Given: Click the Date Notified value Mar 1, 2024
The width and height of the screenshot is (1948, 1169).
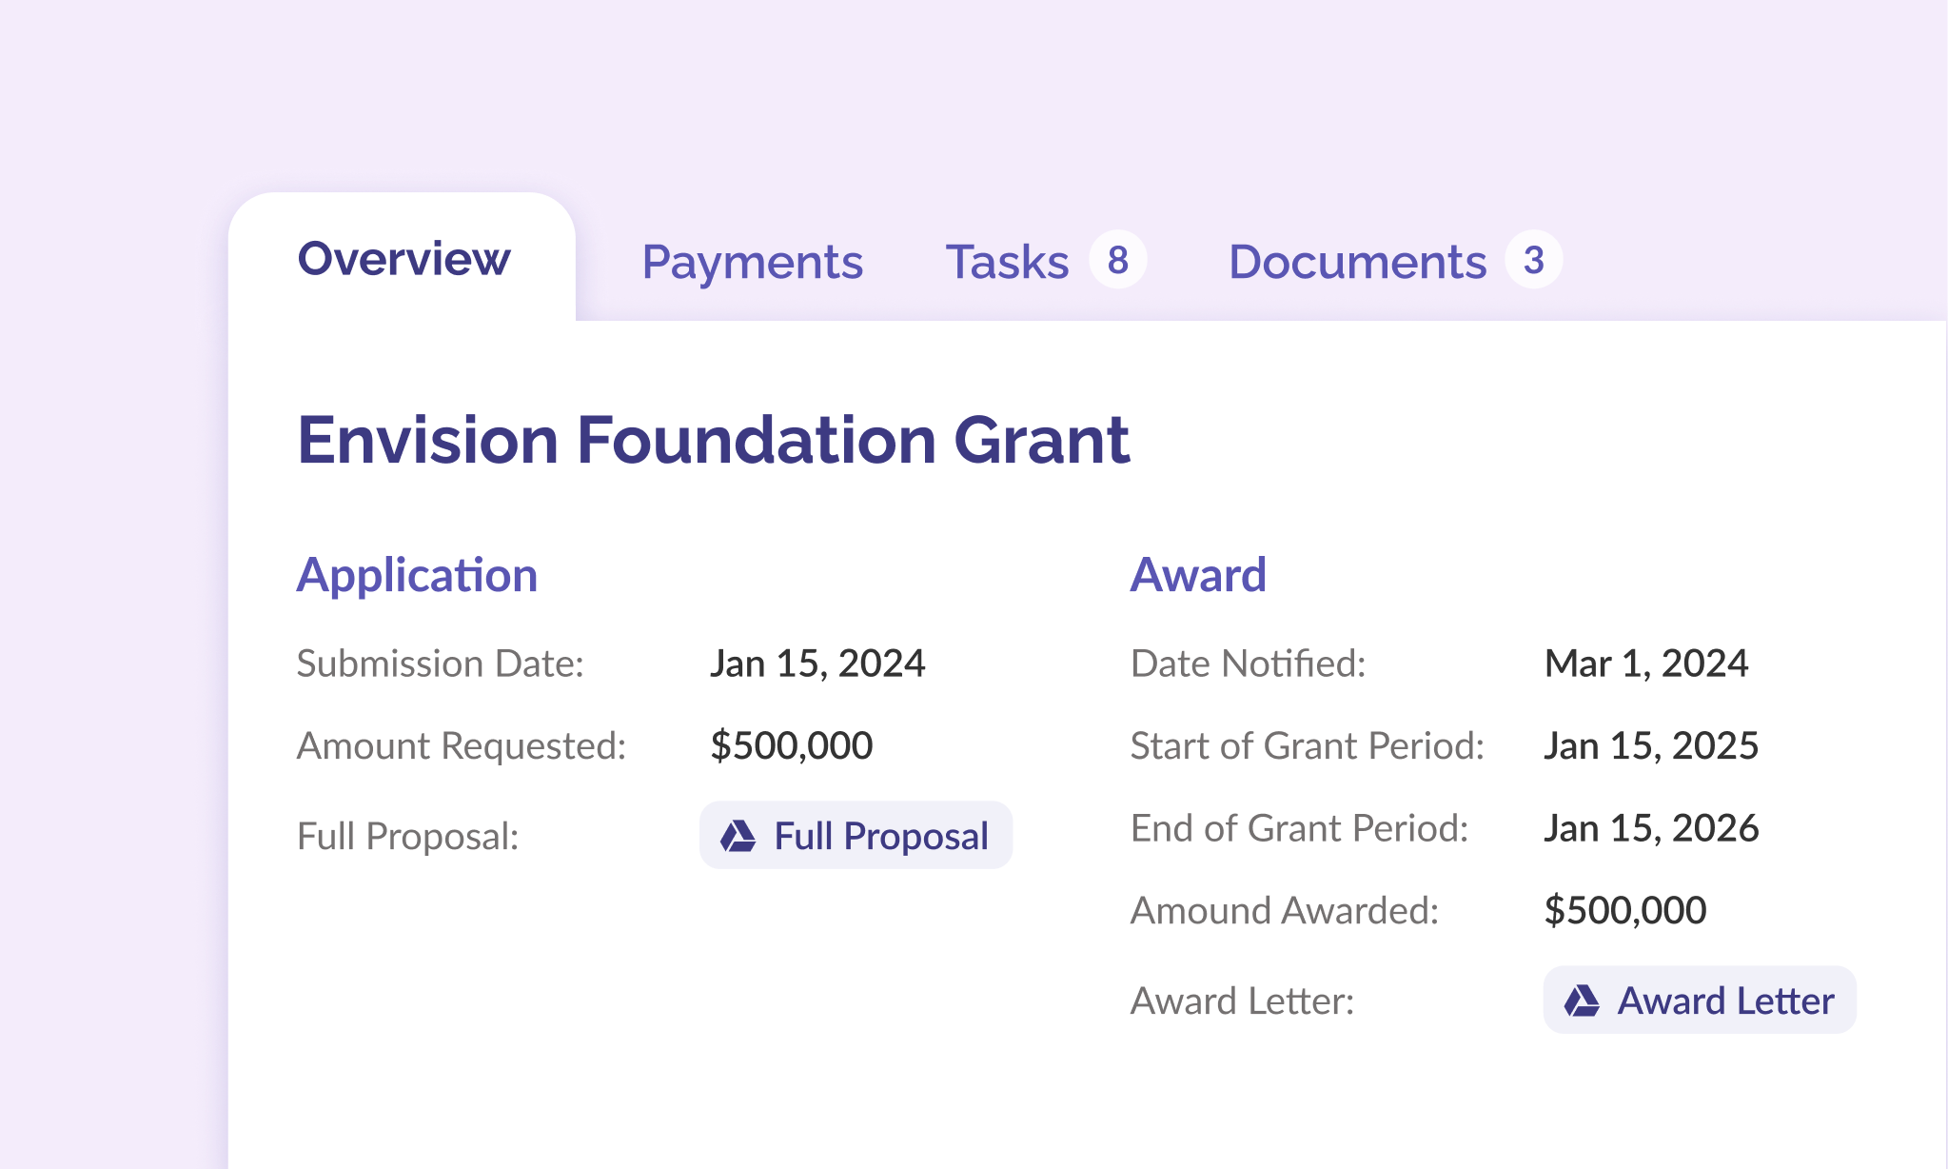Looking at the screenshot, I should pyautogui.click(x=1645, y=664).
